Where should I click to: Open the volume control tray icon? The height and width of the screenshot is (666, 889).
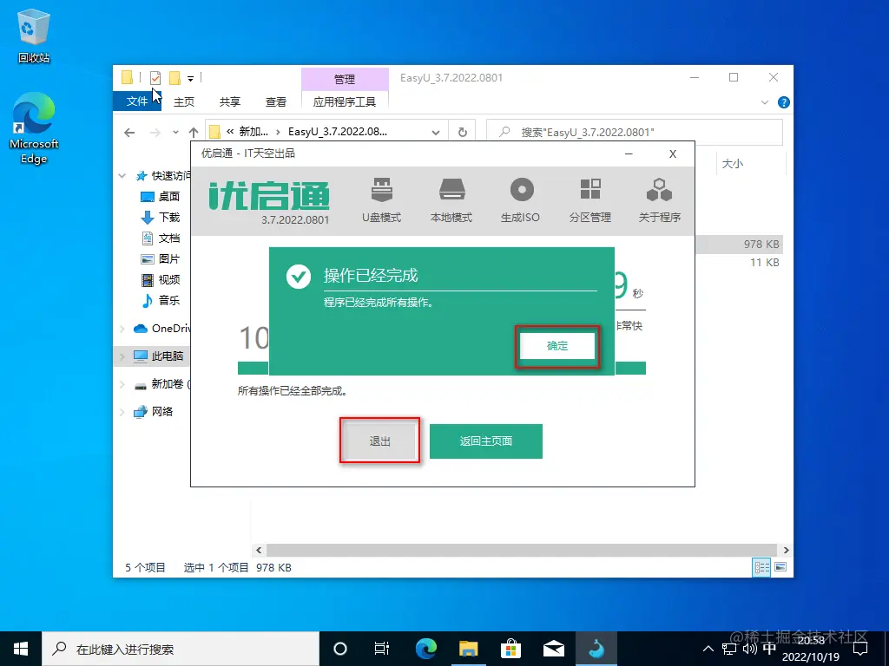(x=749, y=649)
